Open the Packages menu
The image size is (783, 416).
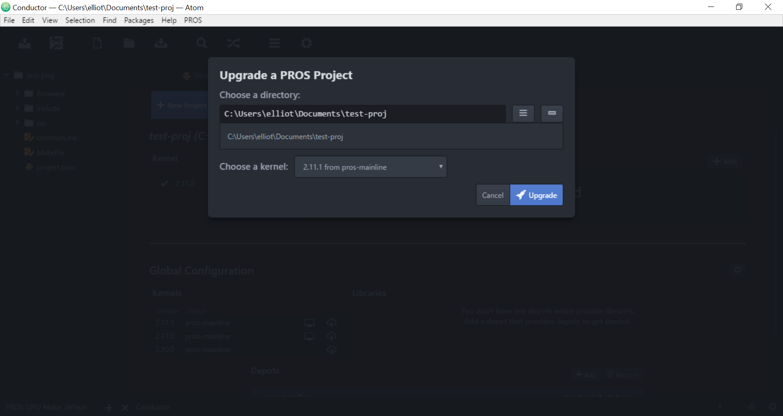139,20
